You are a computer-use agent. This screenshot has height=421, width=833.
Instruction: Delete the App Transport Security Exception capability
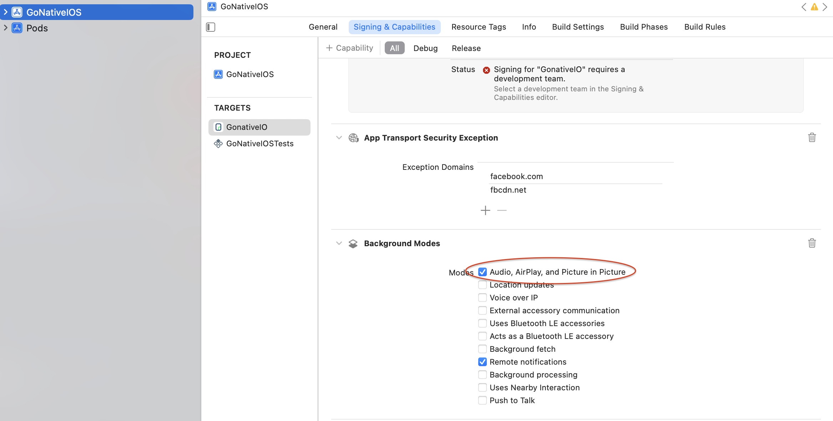tap(812, 138)
